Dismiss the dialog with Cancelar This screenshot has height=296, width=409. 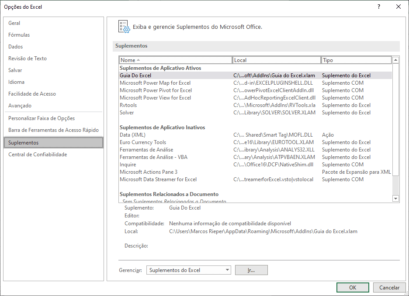(389, 287)
